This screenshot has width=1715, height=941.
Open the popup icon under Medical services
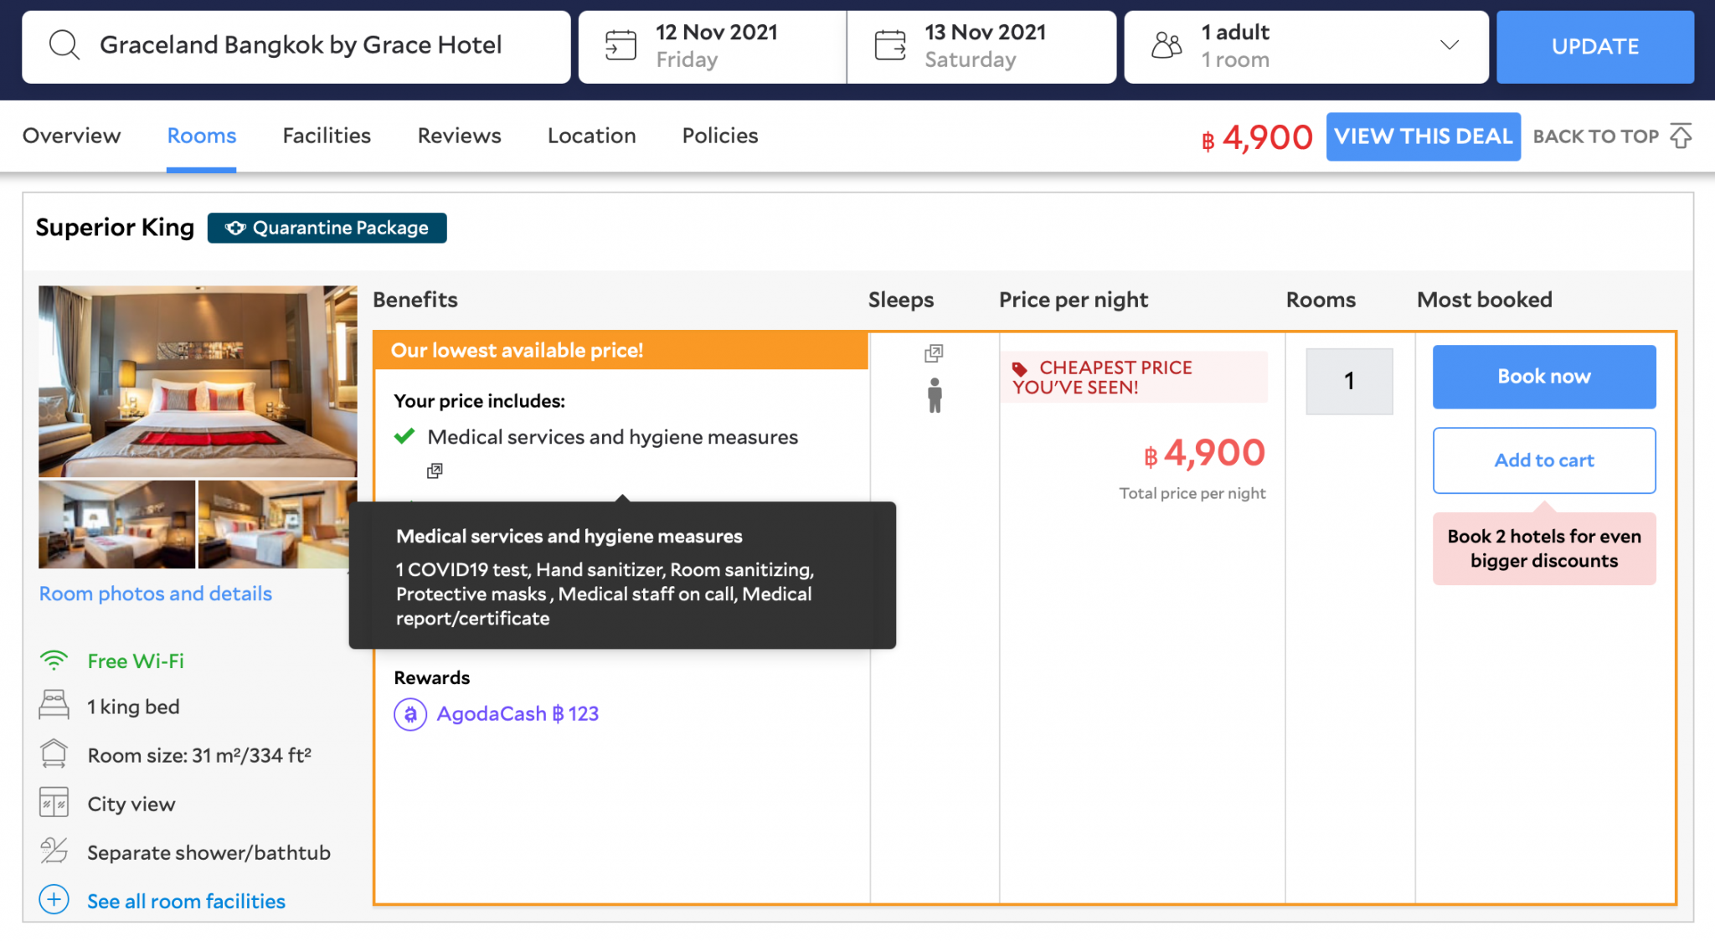tap(435, 470)
